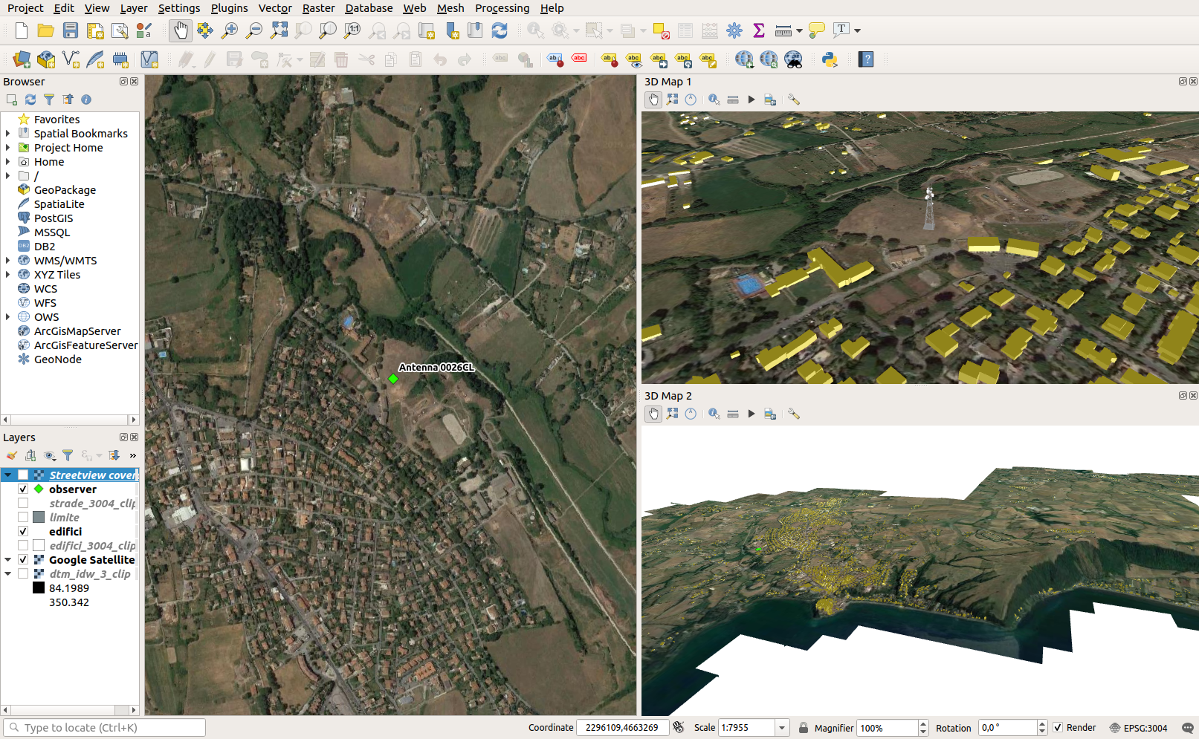Image resolution: width=1199 pixels, height=739 pixels.
Task: Enable the limite layer checkbox
Action: tap(23, 518)
